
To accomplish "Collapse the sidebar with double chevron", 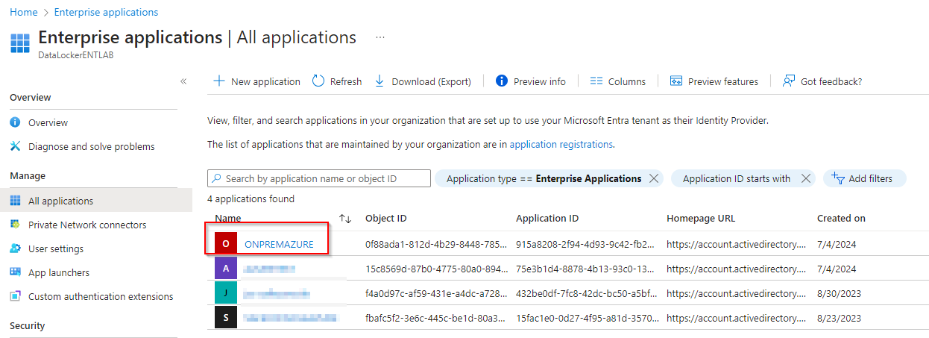I will tap(183, 81).
